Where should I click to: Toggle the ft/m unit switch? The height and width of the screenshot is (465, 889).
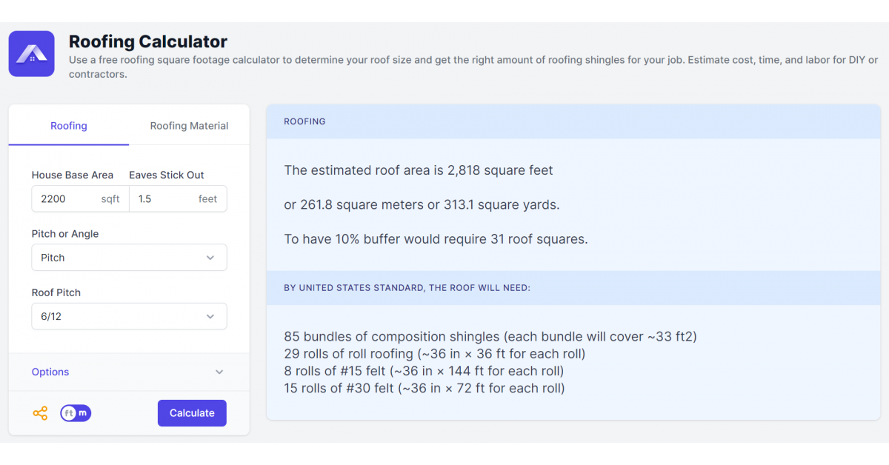pos(76,413)
